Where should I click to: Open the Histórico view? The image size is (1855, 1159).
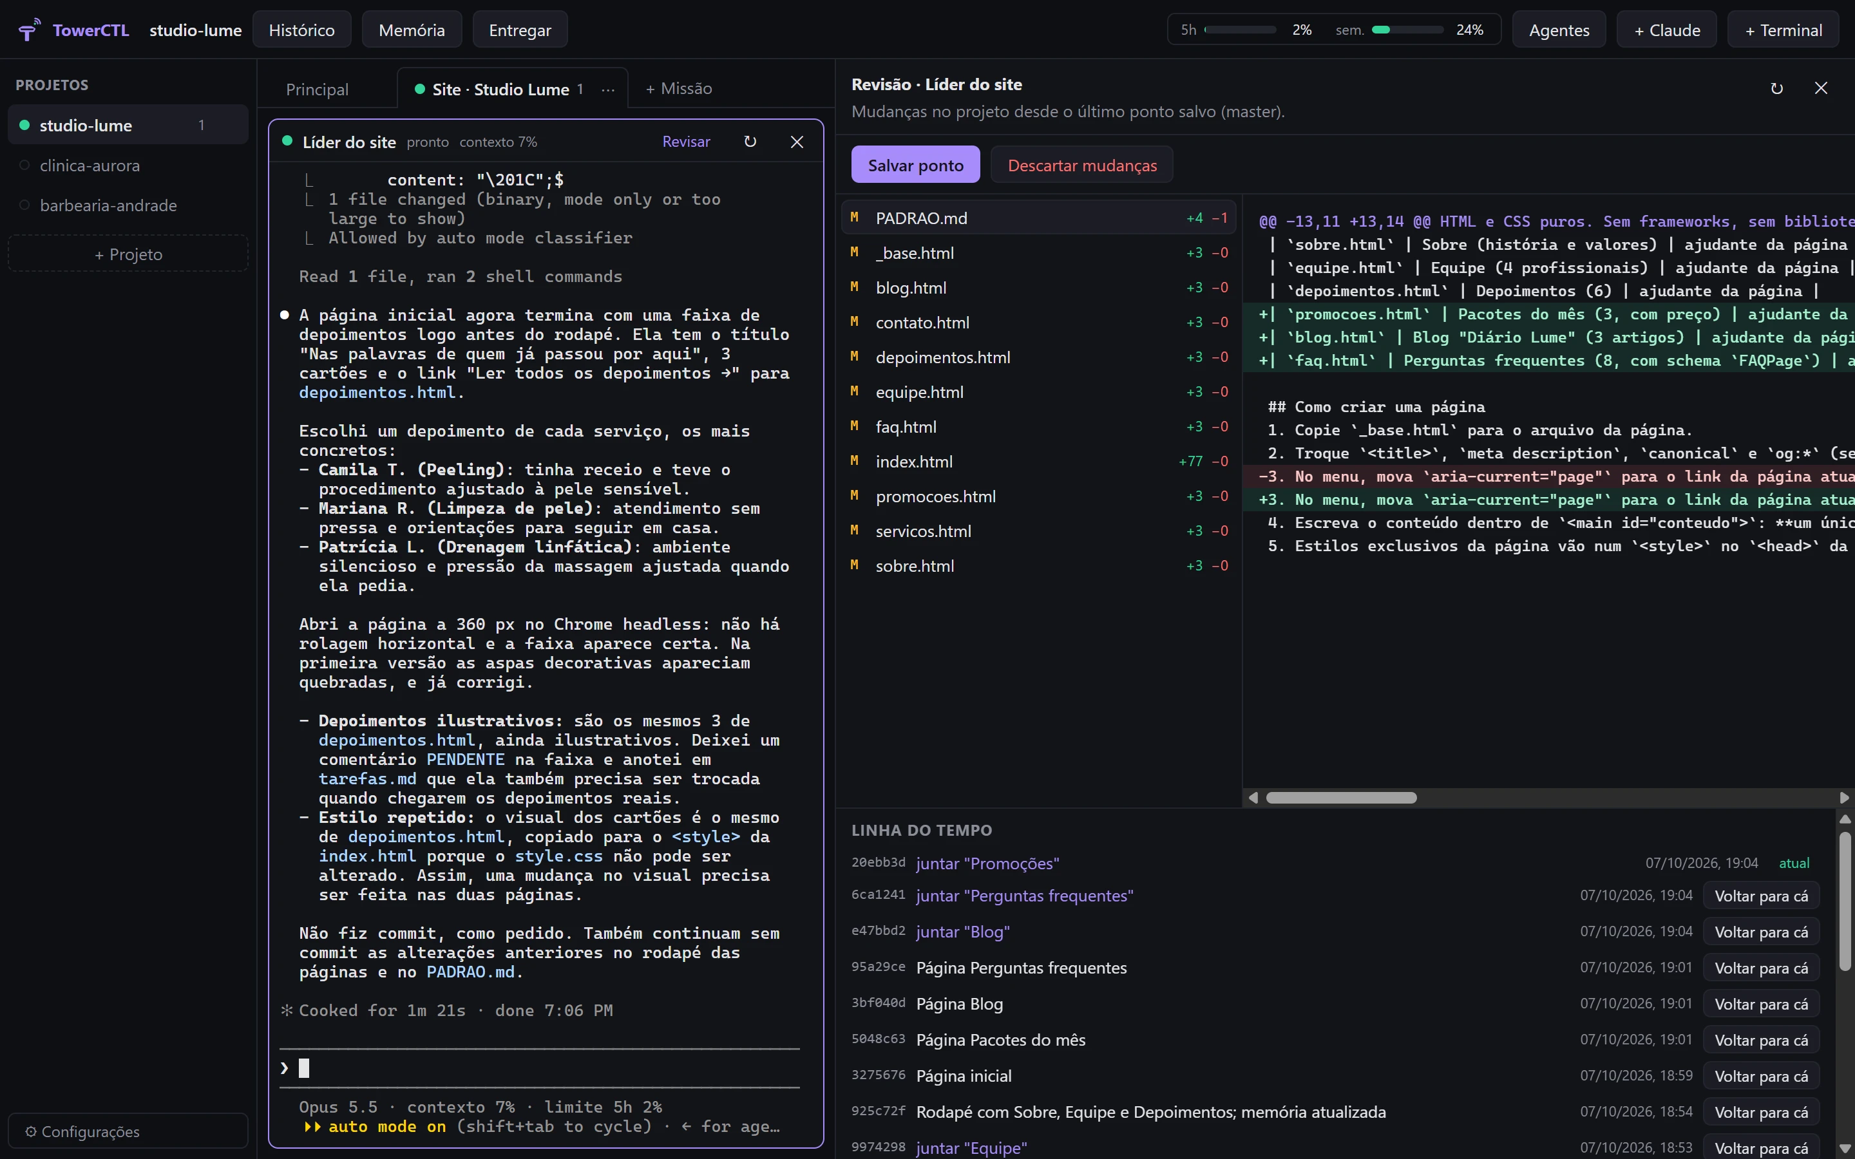(302, 30)
